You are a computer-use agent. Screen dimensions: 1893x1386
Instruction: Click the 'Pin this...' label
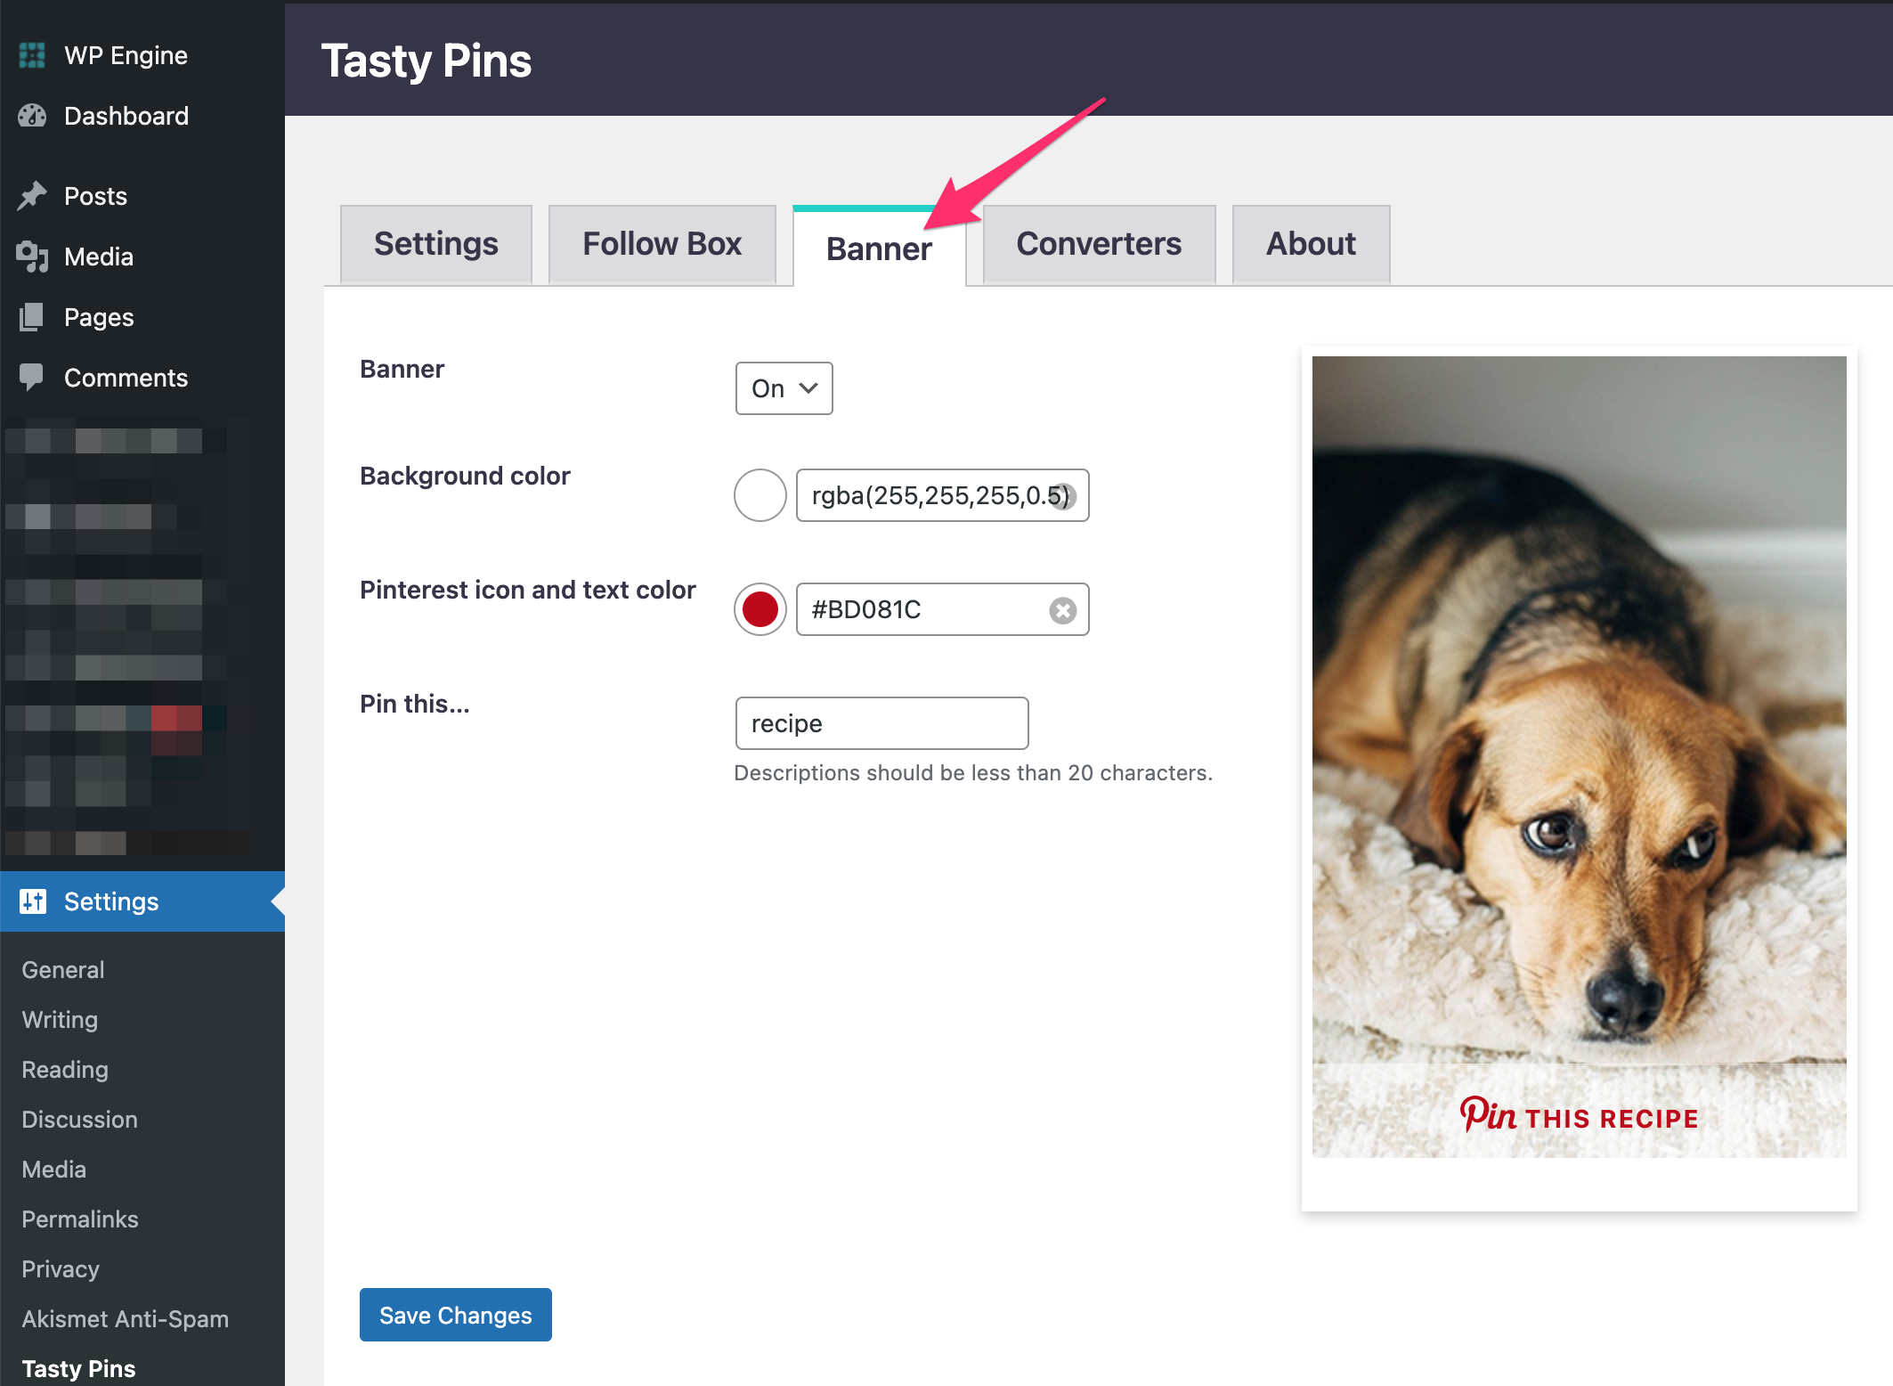[415, 704]
